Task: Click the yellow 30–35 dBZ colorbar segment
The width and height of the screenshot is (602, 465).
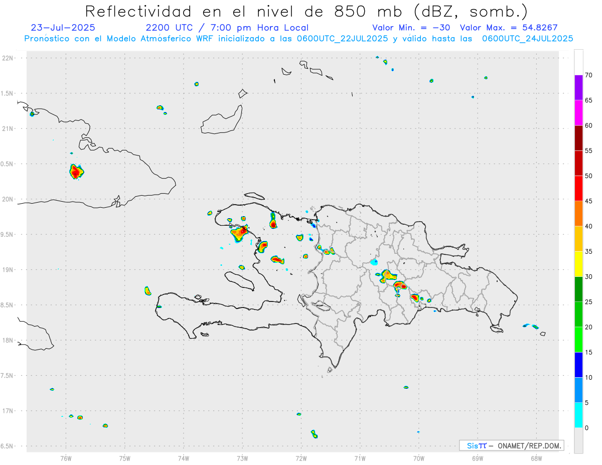Action: point(578,264)
